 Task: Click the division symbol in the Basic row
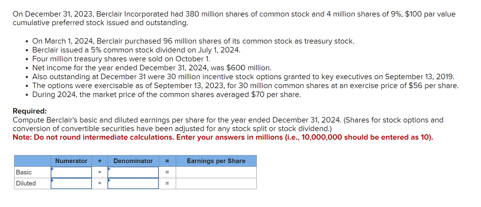[99, 172]
